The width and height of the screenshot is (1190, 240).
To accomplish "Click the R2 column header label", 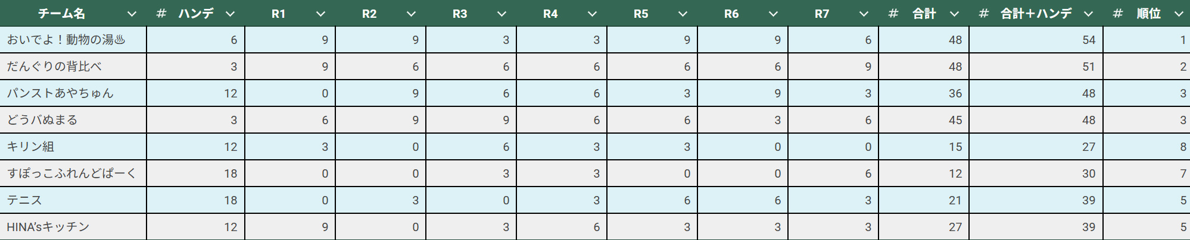I will (369, 14).
